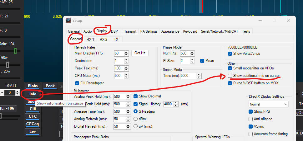Screen dimensions: 303x141
Task: Switch to the Audio tab
Action: (x=88, y=31)
